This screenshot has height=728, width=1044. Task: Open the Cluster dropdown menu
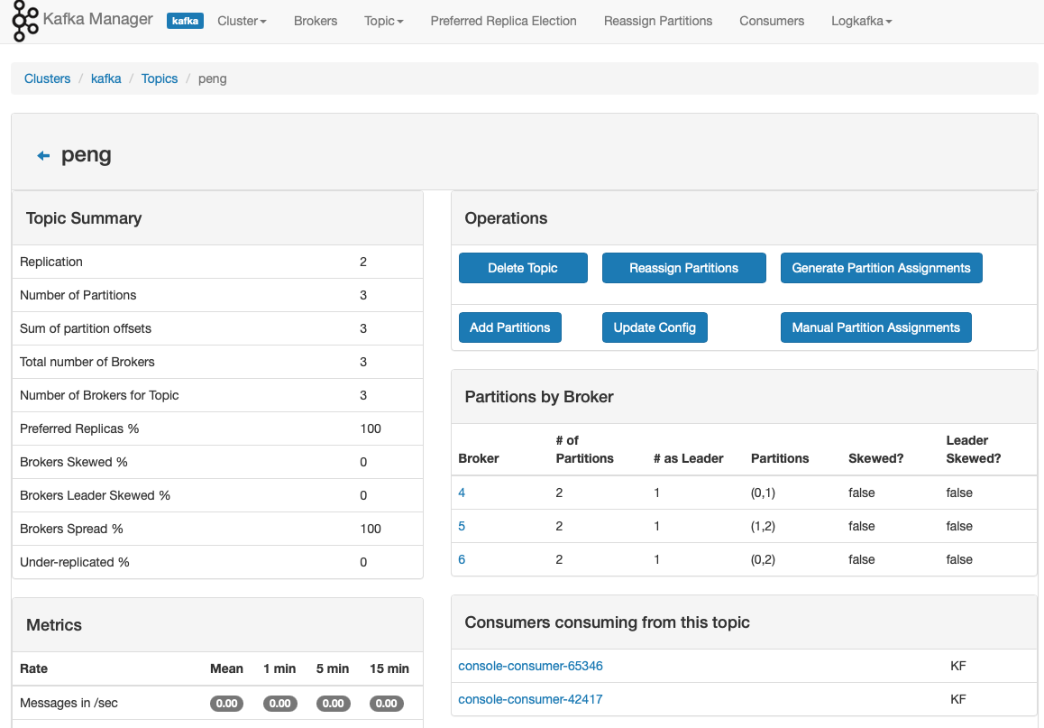click(x=242, y=21)
